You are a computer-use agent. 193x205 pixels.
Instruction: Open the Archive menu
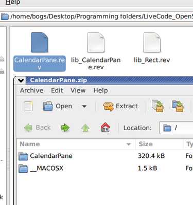pos(32,90)
